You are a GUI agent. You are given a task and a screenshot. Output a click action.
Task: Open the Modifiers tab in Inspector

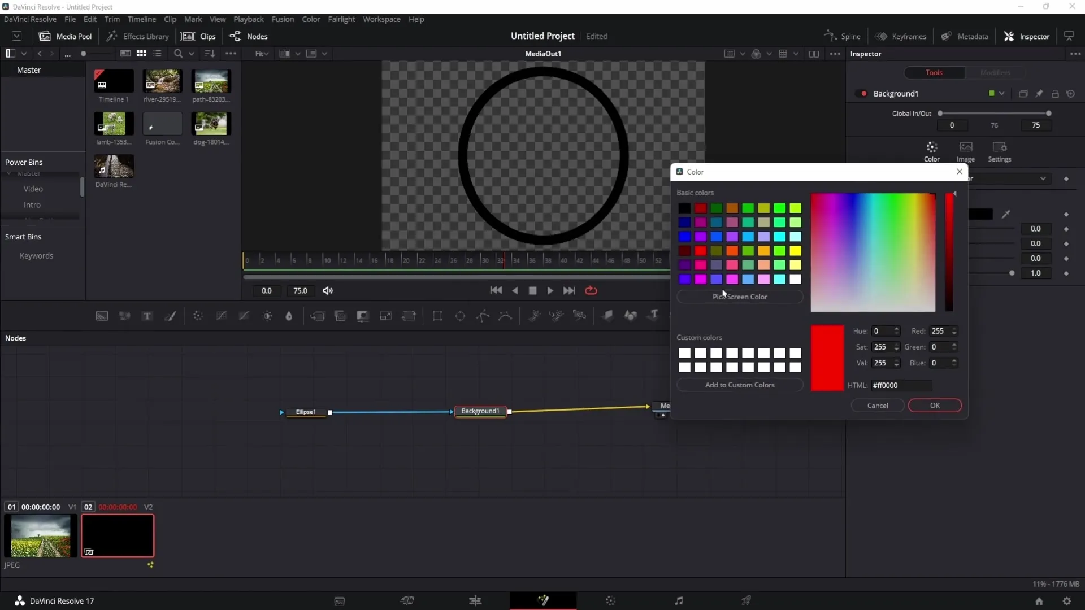996,72
